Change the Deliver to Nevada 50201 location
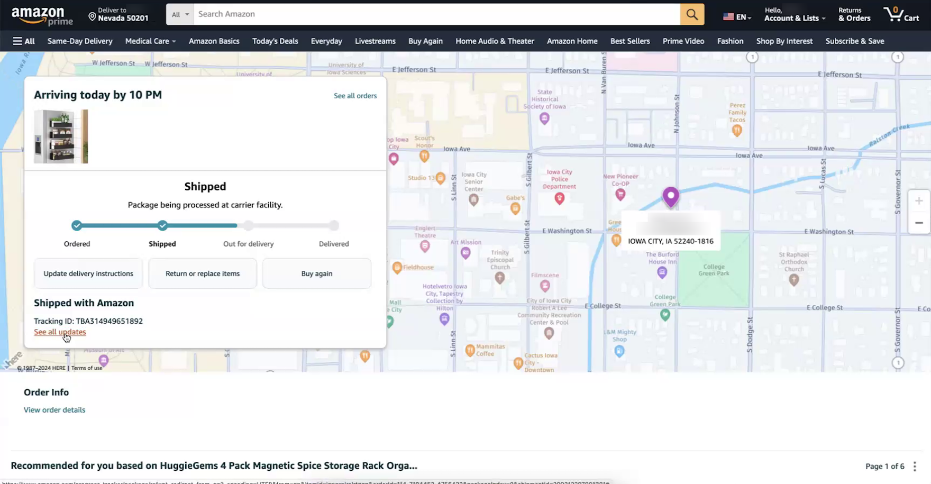 118,14
